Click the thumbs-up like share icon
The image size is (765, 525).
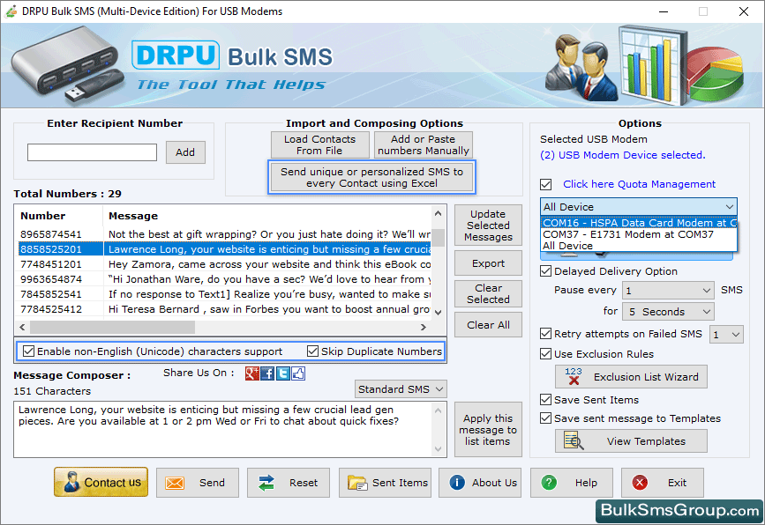298,373
